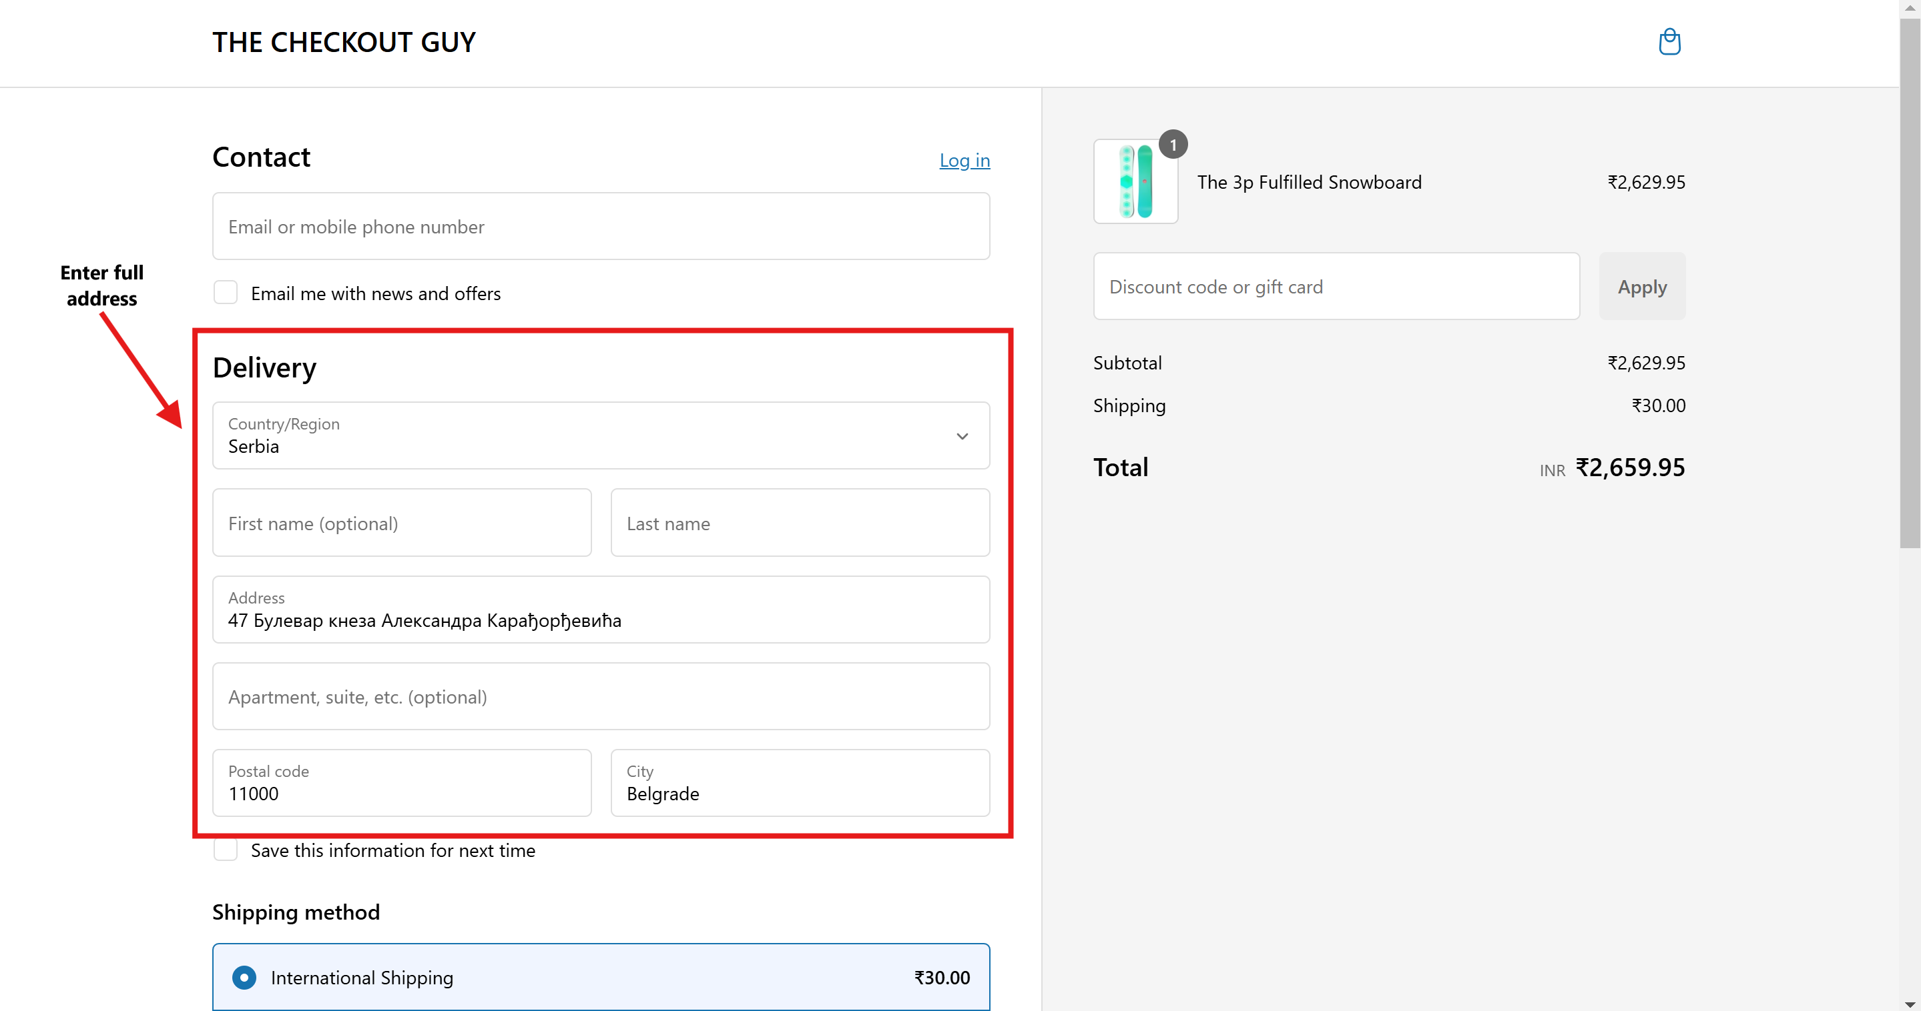Click the City field showing Belgrade
Image resolution: width=1921 pixels, height=1011 pixels.
point(800,784)
